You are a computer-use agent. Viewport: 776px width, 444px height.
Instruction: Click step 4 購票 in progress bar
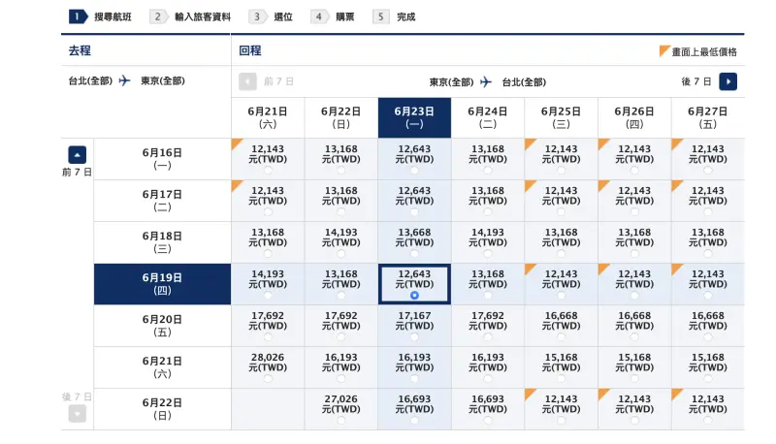[333, 16]
